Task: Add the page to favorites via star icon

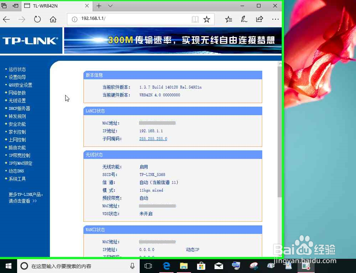Action: click(207, 20)
